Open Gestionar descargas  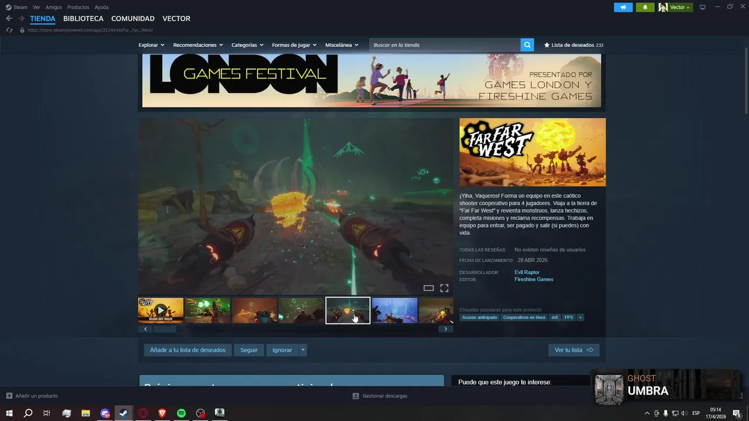(x=380, y=396)
